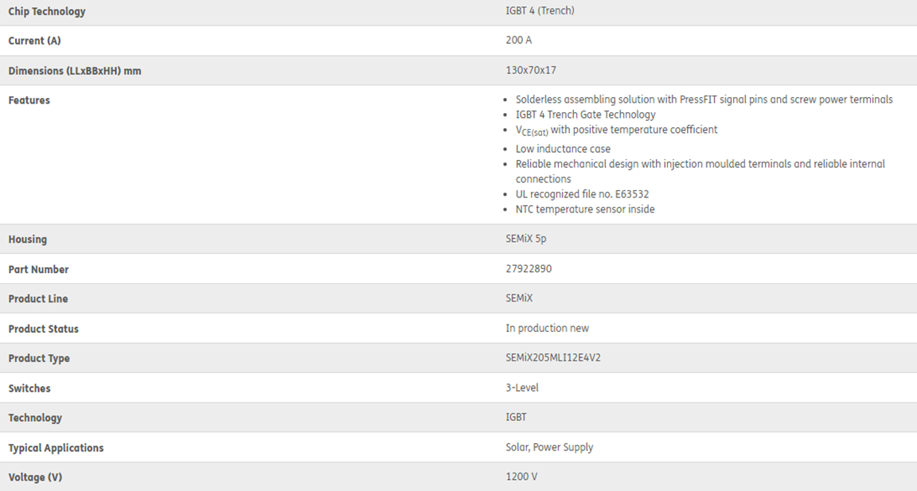The height and width of the screenshot is (491, 917).
Task: Click the Solar, Power Supply applications value
Action: click(549, 448)
